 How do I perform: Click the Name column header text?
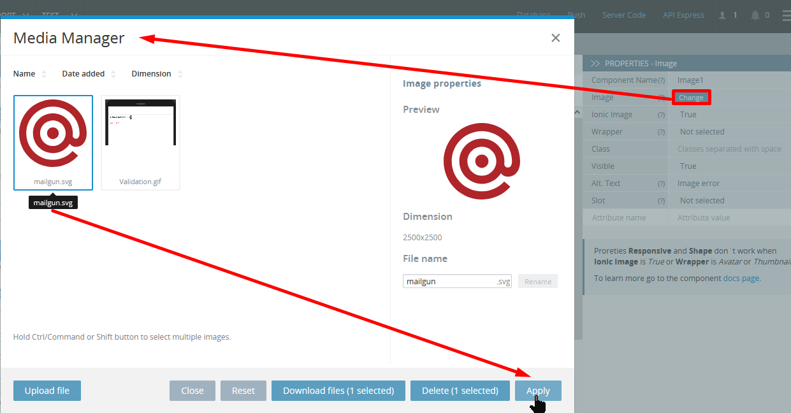pyautogui.click(x=24, y=74)
